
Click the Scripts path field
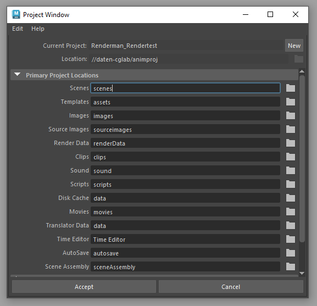[x=185, y=185]
